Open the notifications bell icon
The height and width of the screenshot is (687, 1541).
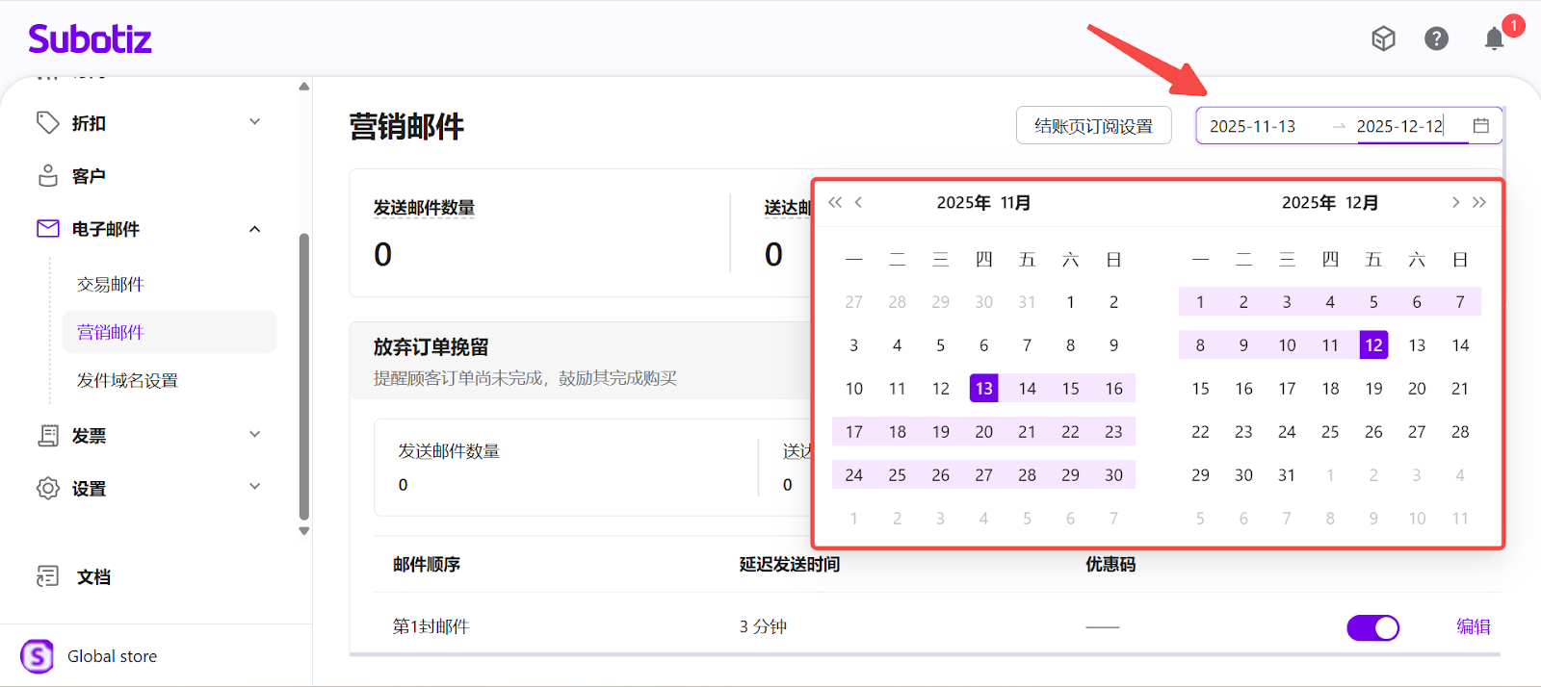tap(1494, 38)
